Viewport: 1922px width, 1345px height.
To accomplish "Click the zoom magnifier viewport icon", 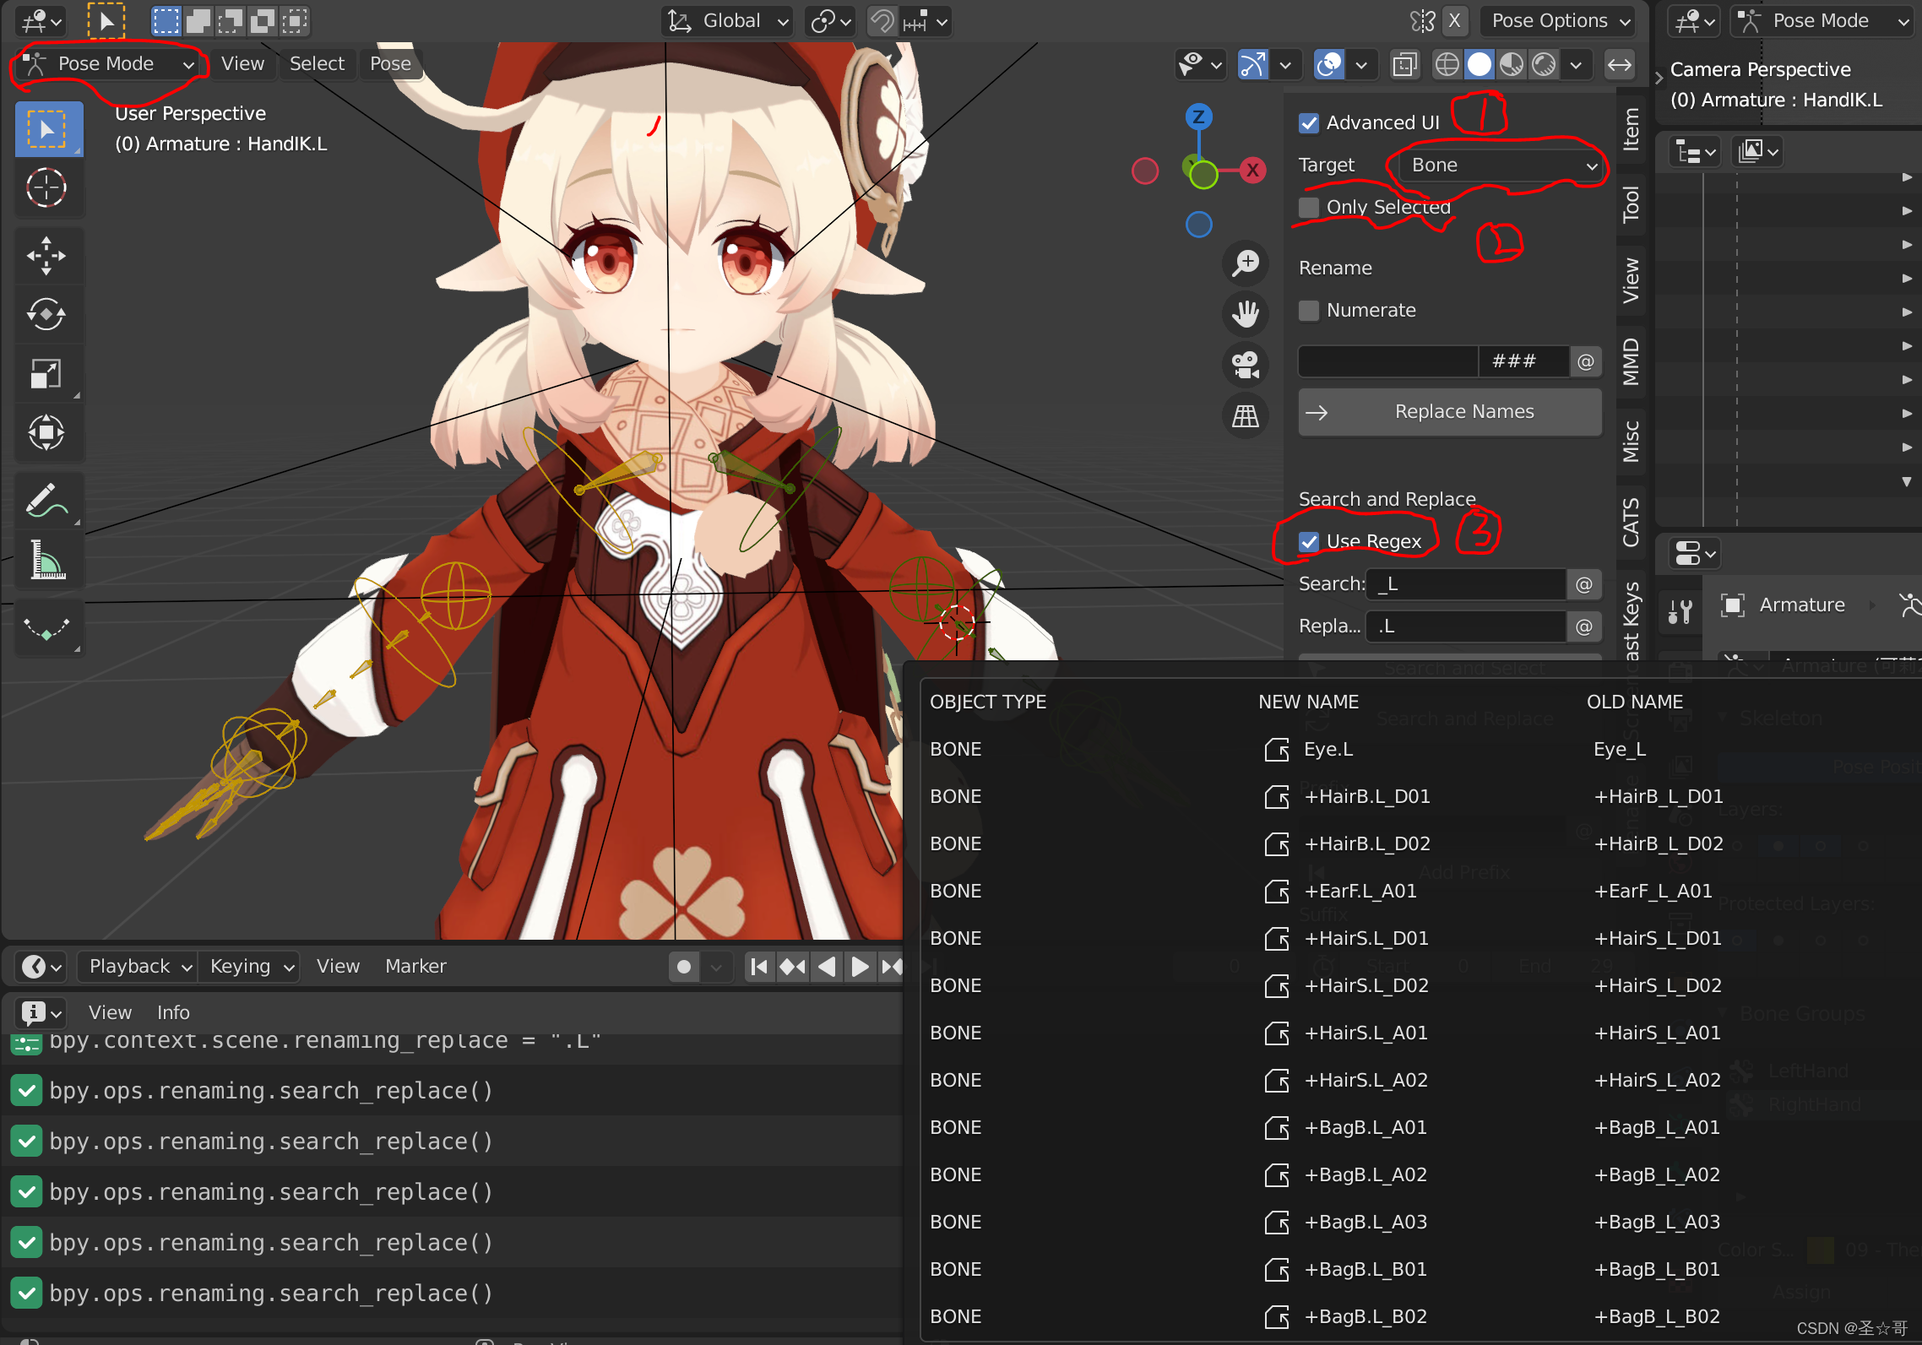I will (x=1246, y=263).
